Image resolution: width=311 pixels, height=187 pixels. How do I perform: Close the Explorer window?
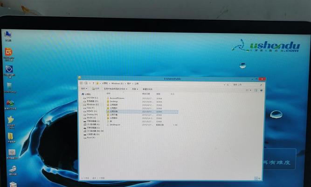coord(262,79)
